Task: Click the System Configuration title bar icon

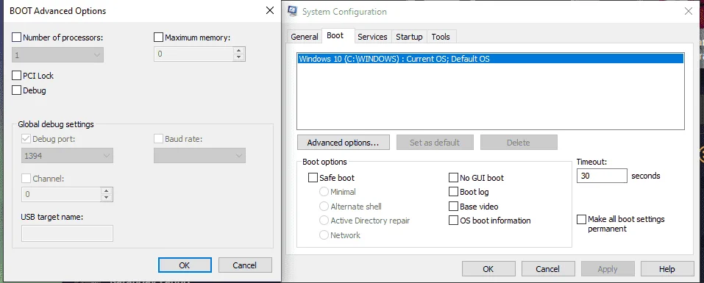Action: tap(292, 11)
